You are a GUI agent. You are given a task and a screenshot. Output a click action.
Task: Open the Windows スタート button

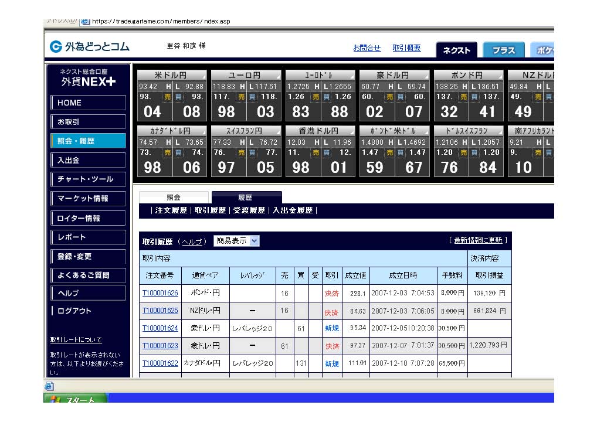pos(75,399)
